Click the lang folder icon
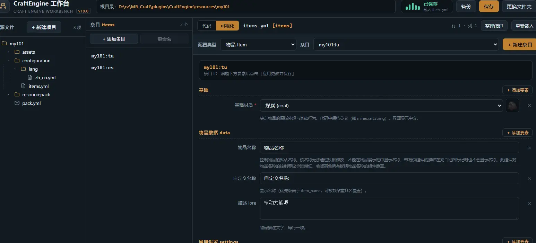This screenshot has height=243, width=536. 23,69
